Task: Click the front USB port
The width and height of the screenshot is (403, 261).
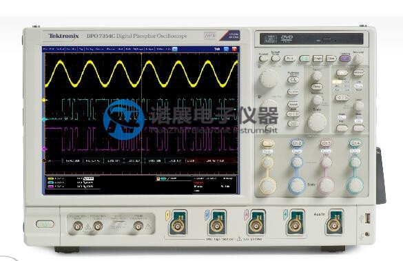Action: tap(368, 218)
